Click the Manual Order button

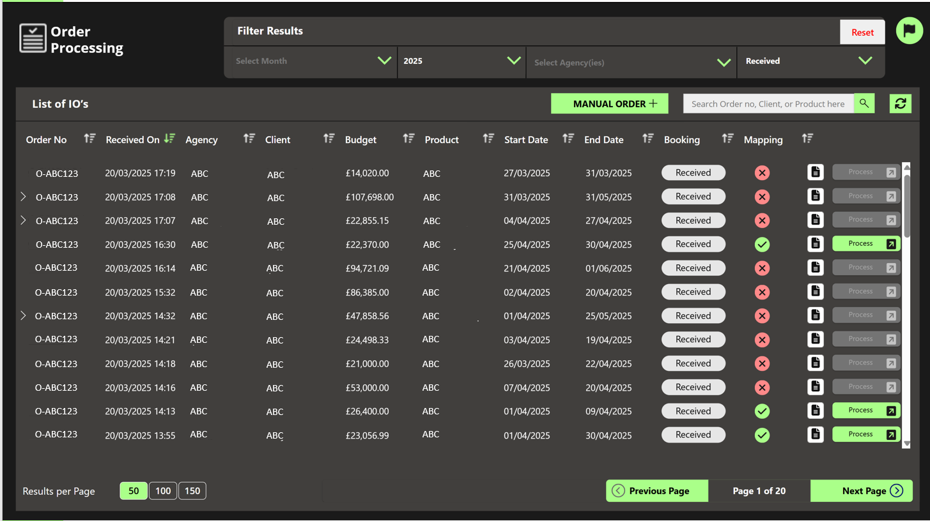[609, 103]
